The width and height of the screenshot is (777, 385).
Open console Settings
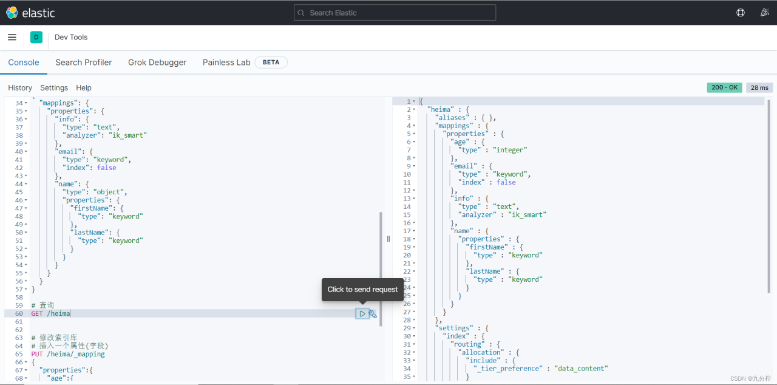click(x=54, y=88)
